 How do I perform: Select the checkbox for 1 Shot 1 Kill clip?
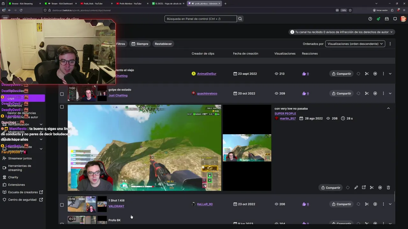tap(62, 205)
